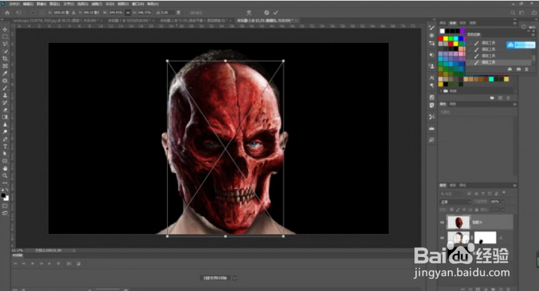Switch to warp mode icon in options bar

(249, 13)
